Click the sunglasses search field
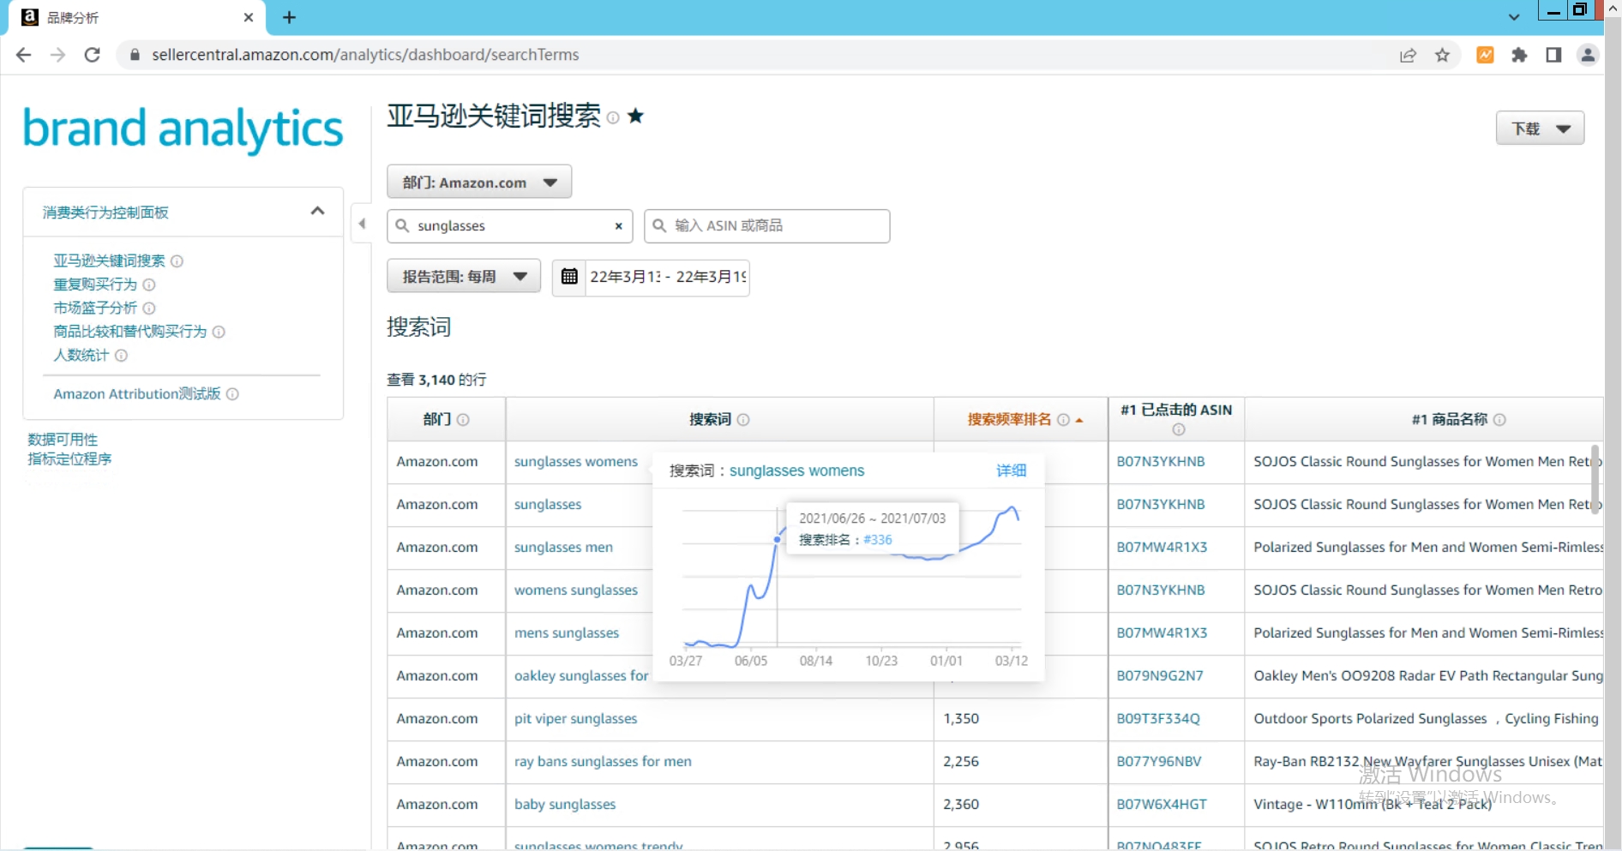 coord(509,226)
